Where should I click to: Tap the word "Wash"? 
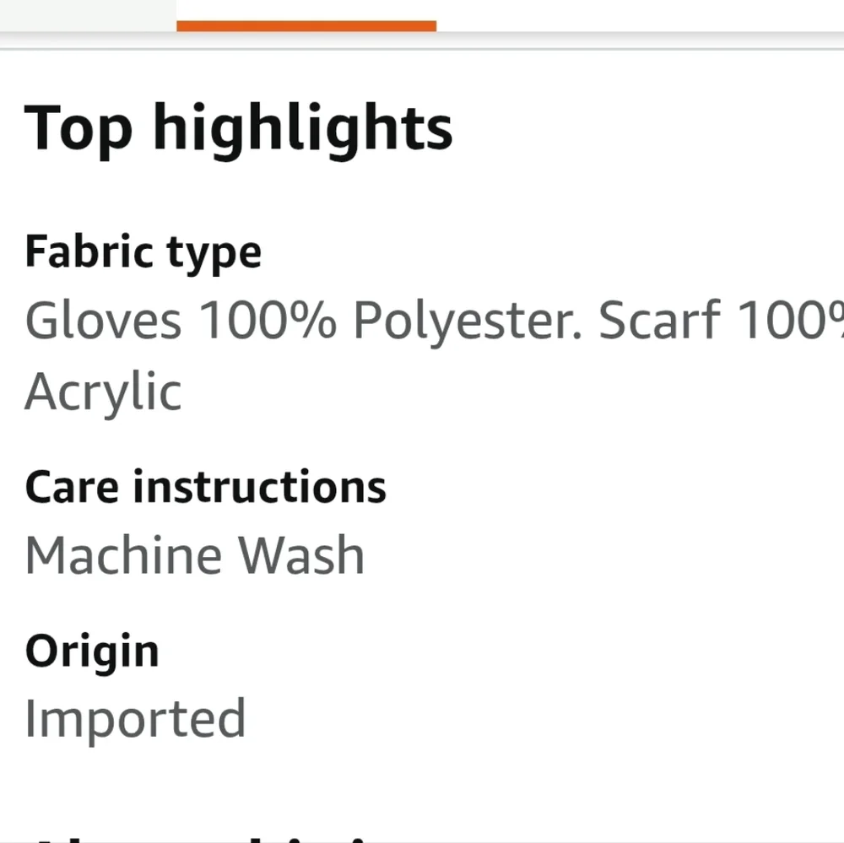tap(300, 555)
